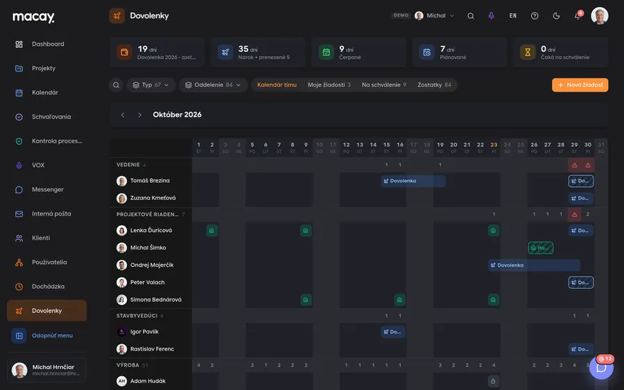The image size is (624, 390).
Task: Collapse the PROJEKTOVÉ RIADENIE group header
Action: click(x=150, y=214)
